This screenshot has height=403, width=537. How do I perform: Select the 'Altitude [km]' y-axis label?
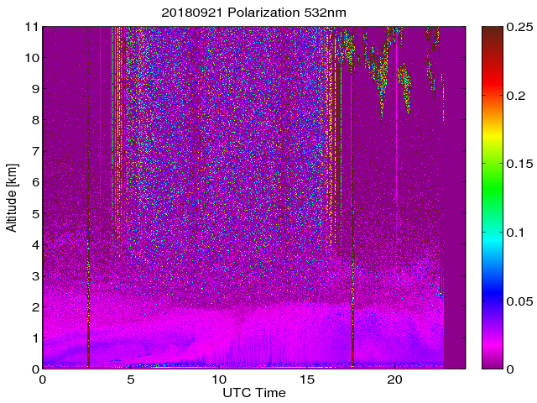pyautogui.click(x=12, y=197)
